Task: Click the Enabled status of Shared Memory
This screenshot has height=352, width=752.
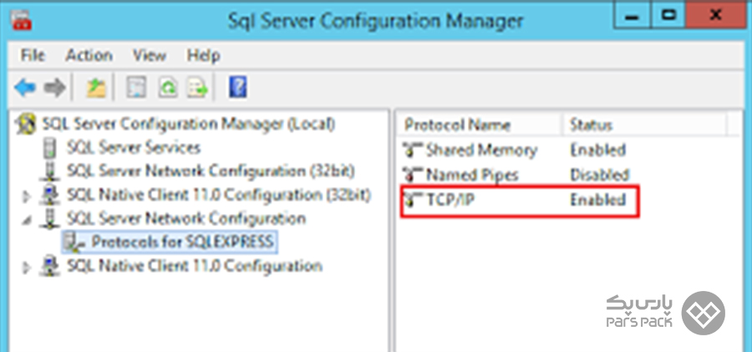Action: pyautogui.click(x=598, y=150)
